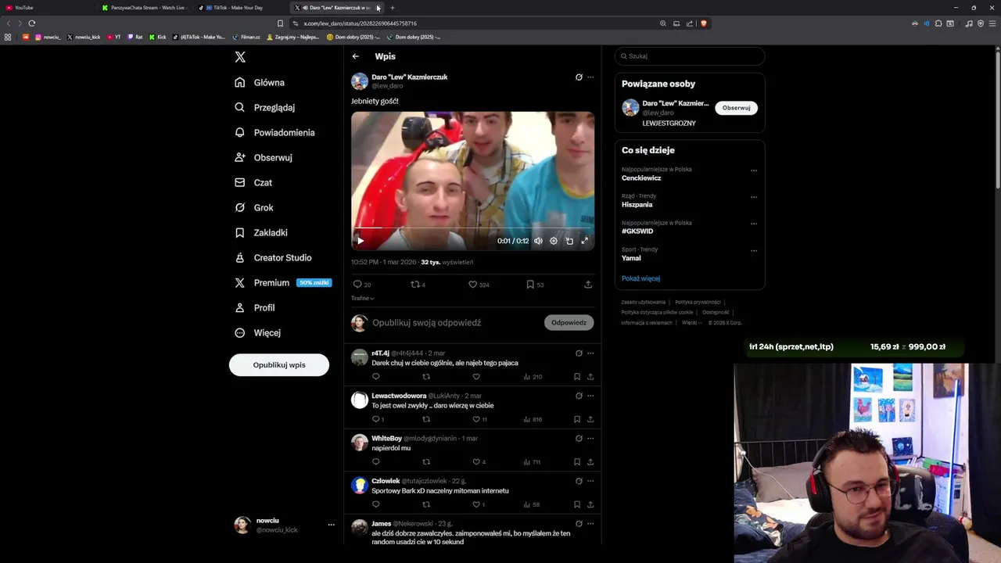Open Grok icon on main post
The image size is (1001, 563).
click(x=579, y=77)
